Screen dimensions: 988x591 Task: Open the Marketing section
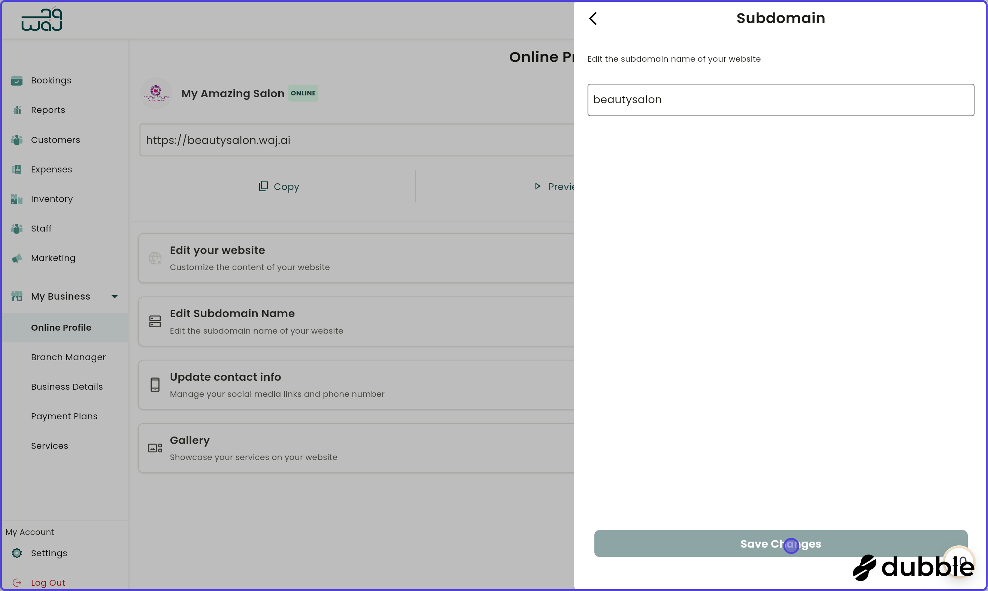tap(53, 258)
